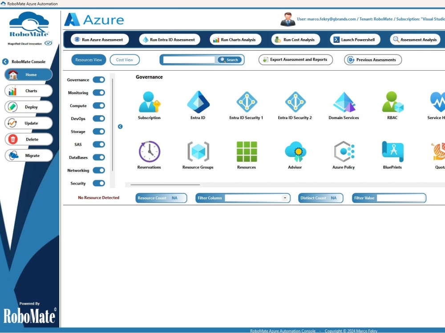The width and height of the screenshot is (445, 333).
Task: Click the Azure logo
Action: (x=94, y=20)
